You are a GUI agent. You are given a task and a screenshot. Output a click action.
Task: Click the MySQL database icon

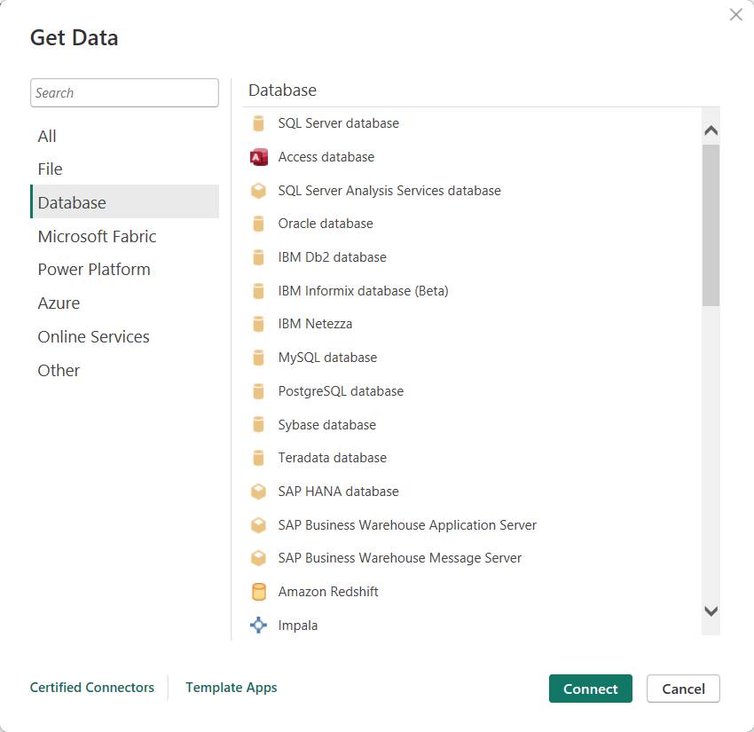258,358
